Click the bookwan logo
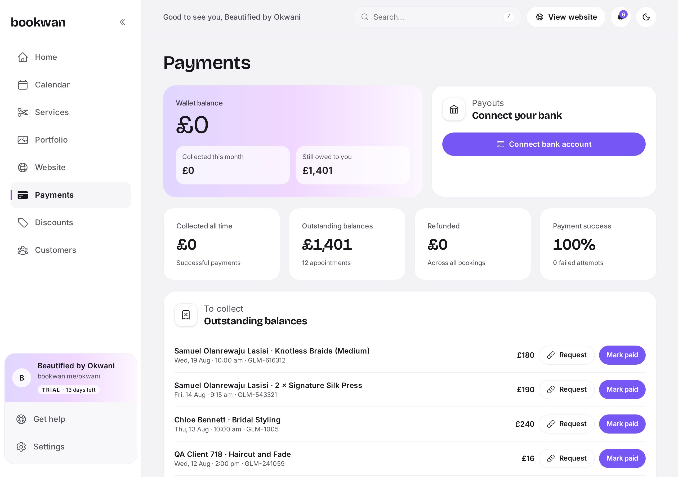The height and width of the screenshot is (477, 678). coord(38,22)
